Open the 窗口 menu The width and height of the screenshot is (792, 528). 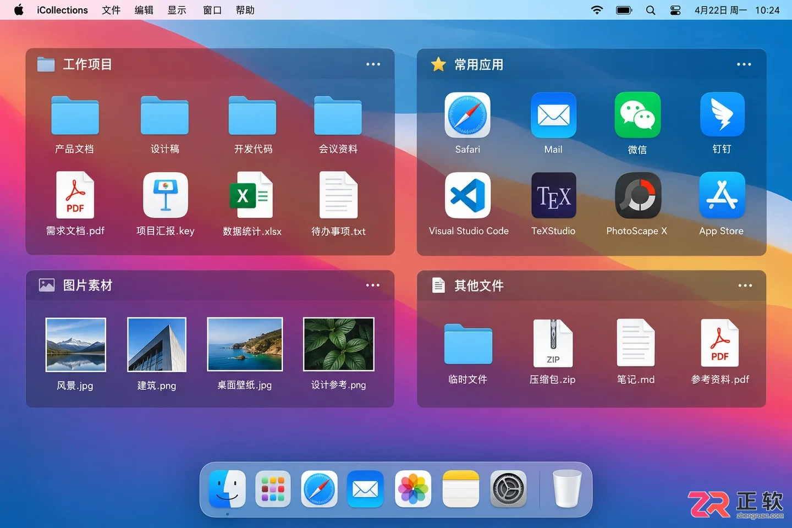(212, 10)
